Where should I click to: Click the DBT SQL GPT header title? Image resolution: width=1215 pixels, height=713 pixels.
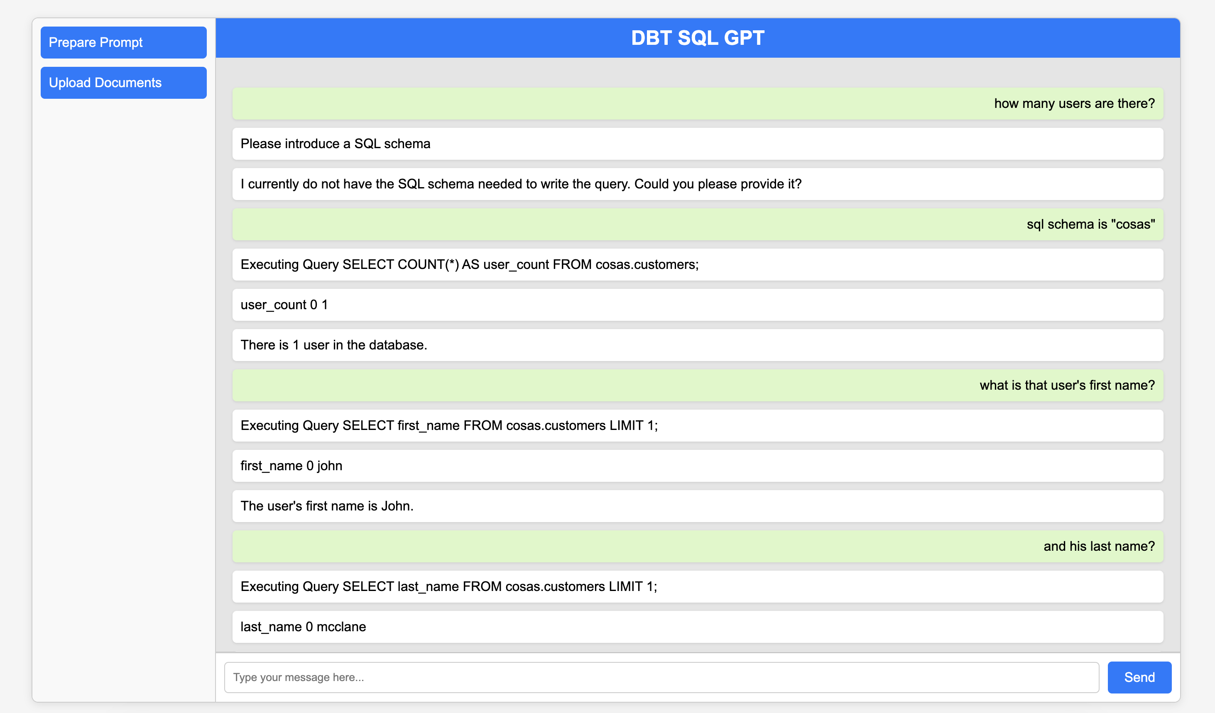pos(697,38)
